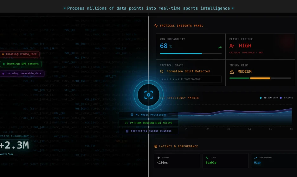Screen dimensions: 297x177
Task: Click the Speed <100ms card
Action: 177,161
